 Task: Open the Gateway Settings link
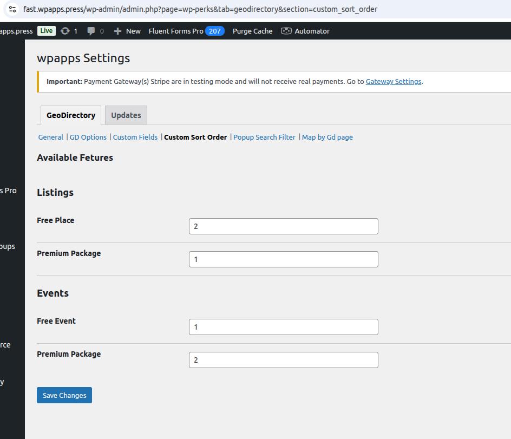pos(393,82)
